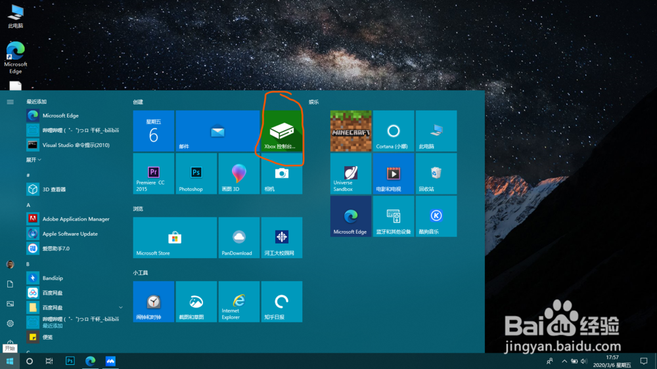Launch the Kugou Music (酷狗音乐) tile
The width and height of the screenshot is (657, 369).
(436, 216)
